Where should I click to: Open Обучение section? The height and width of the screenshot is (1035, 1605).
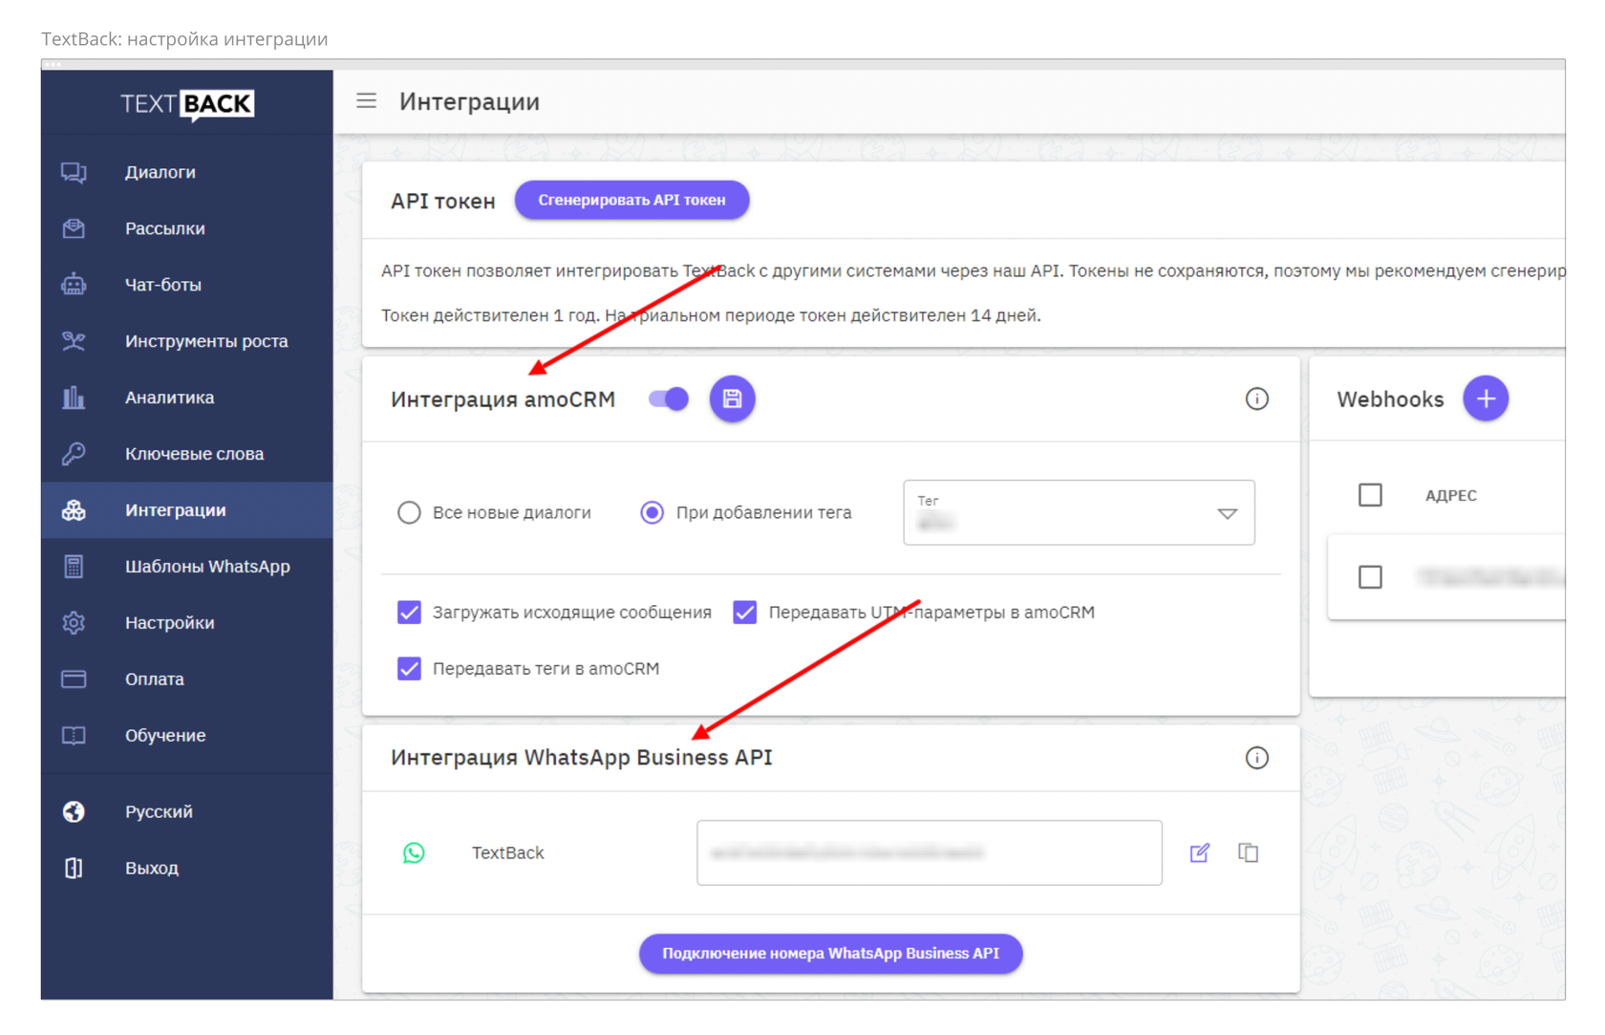187,736
